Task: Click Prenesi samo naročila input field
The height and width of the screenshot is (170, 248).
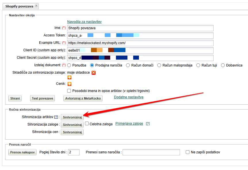Action: 151,152
